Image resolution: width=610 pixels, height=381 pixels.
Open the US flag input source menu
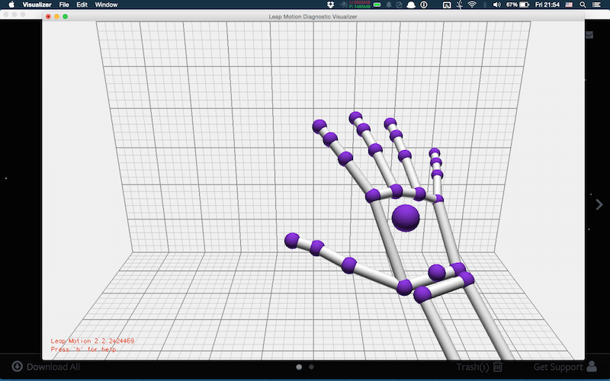[569, 5]
